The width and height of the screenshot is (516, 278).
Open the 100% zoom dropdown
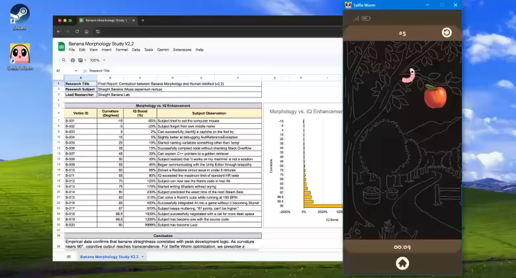click(97, 60)
